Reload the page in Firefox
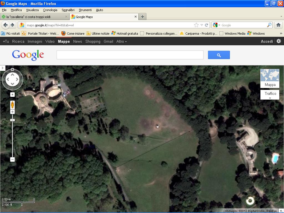Screen dimensions: 284x213 (207, 25)
